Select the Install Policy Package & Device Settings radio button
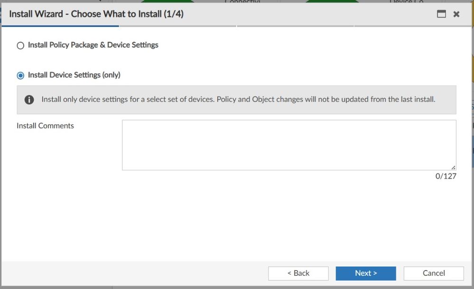 pos(20,45)
